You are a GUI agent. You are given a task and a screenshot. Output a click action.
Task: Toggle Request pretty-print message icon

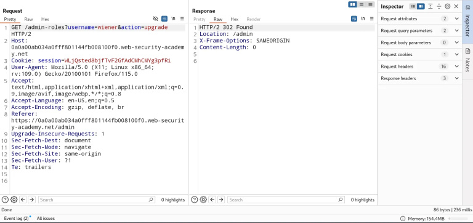(164, 18)
